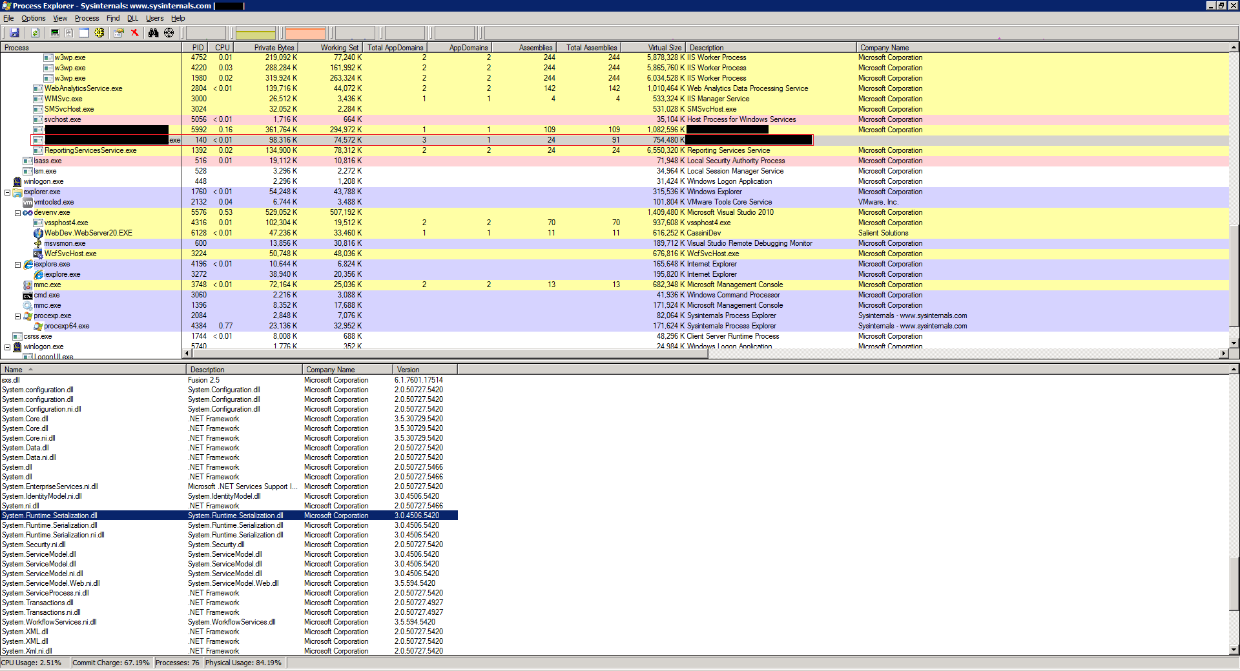Click the procexp64.exe icon

[x=38, y=326]
